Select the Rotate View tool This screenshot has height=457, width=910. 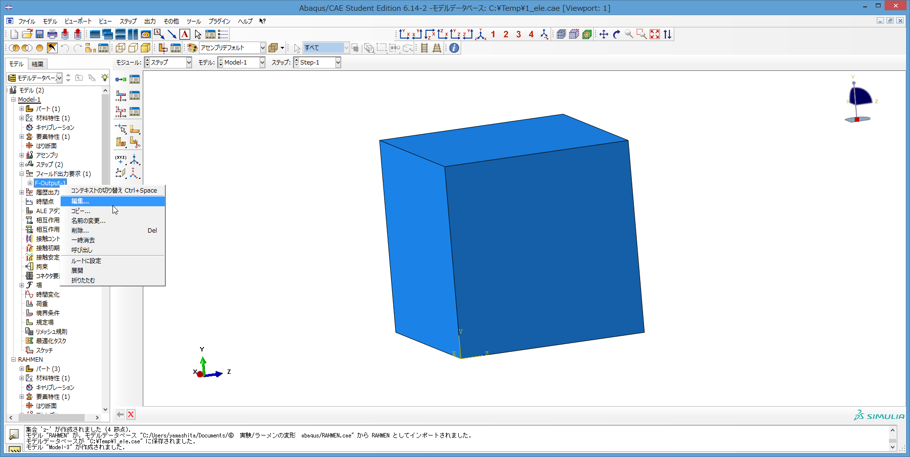click(x=617, y=34)
